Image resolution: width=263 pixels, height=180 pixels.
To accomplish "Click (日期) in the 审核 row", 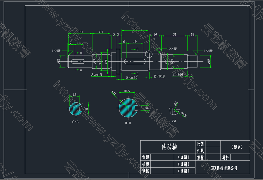I will [184, 171].
